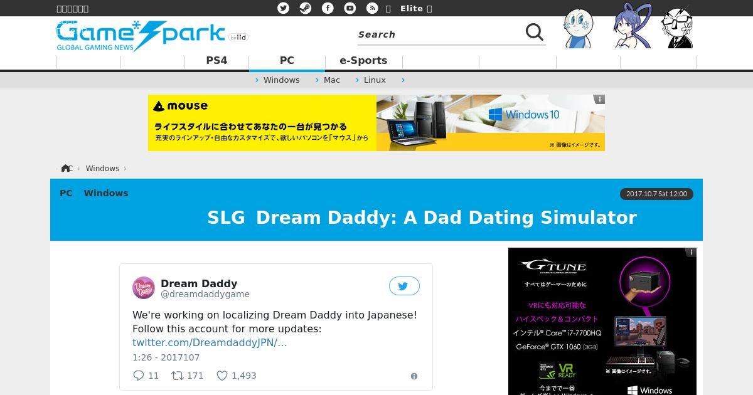Screen dimensions: 753x395
Task: Click the Dream Daddy account name in tweet
Action: tap(199, 283)
